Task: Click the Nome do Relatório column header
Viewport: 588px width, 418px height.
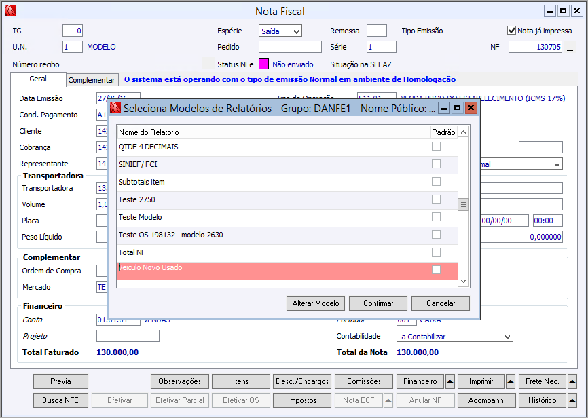Action: click(274, 132)
